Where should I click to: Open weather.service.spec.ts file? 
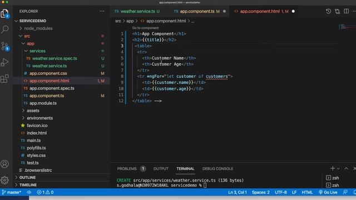click(55, 58)
